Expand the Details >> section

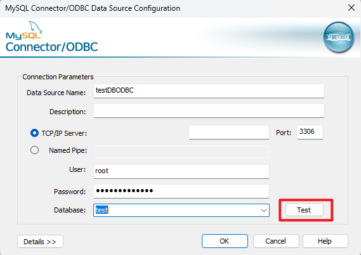(x=40, y=242)
